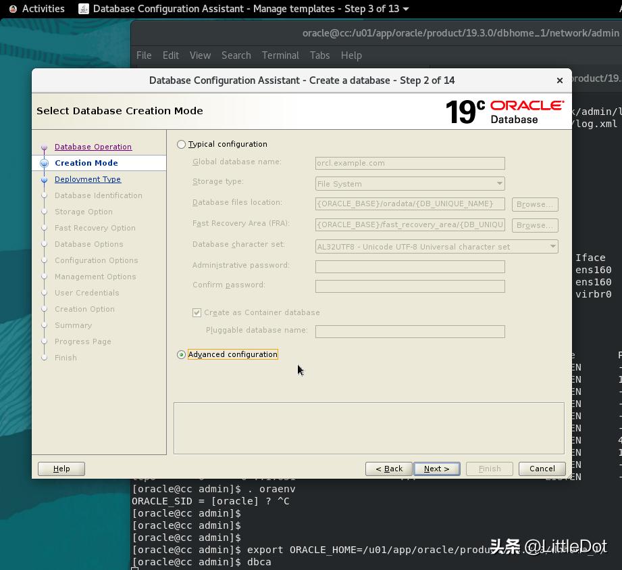The width and height of the screenshot is (622, 570).
Task: Click Database Identification step
Action: coord(99,195)
